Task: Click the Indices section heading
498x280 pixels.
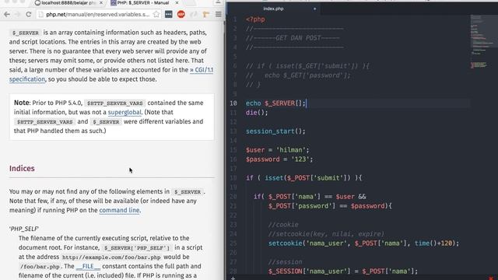Action: pyautogui.click(x=22, y=168)
